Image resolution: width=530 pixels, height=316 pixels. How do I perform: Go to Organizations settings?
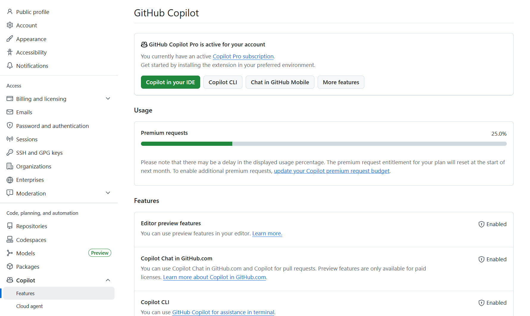pos(59,166)
